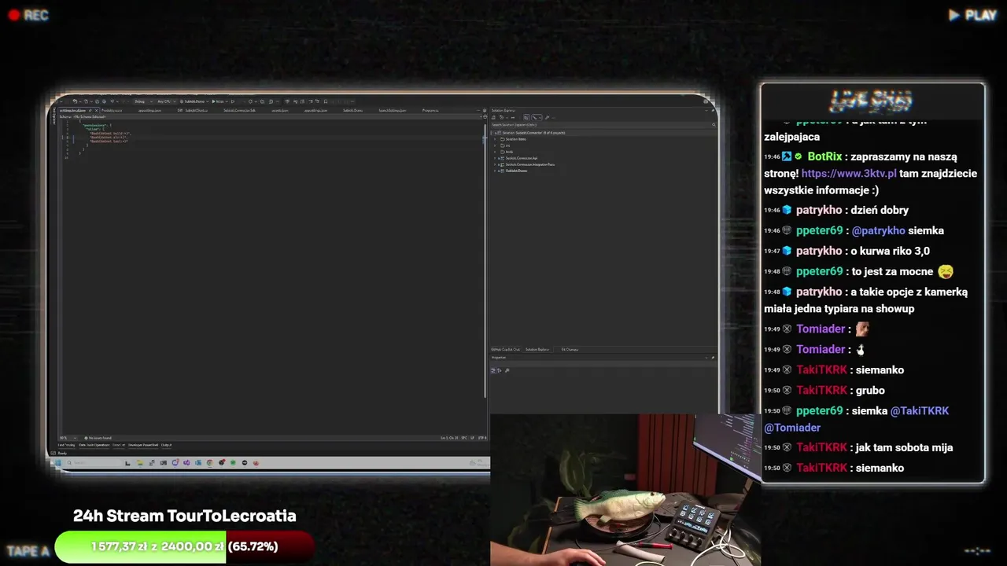Click chat message 'jak tam sobota mija'
Screen dimensions: 1007x566
pyautogui.click(x=905, y=447)
